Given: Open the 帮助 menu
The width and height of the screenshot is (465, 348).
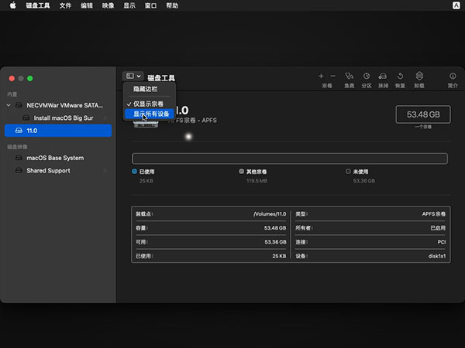Looking at the screenshot, I should (x=172, y=5).
